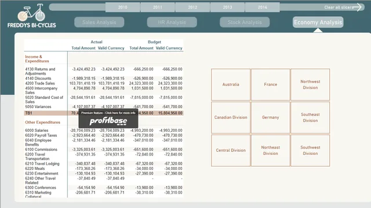Click the Actual column group header
This screenshot has height=208, width=371.
[x=96, y=42]
